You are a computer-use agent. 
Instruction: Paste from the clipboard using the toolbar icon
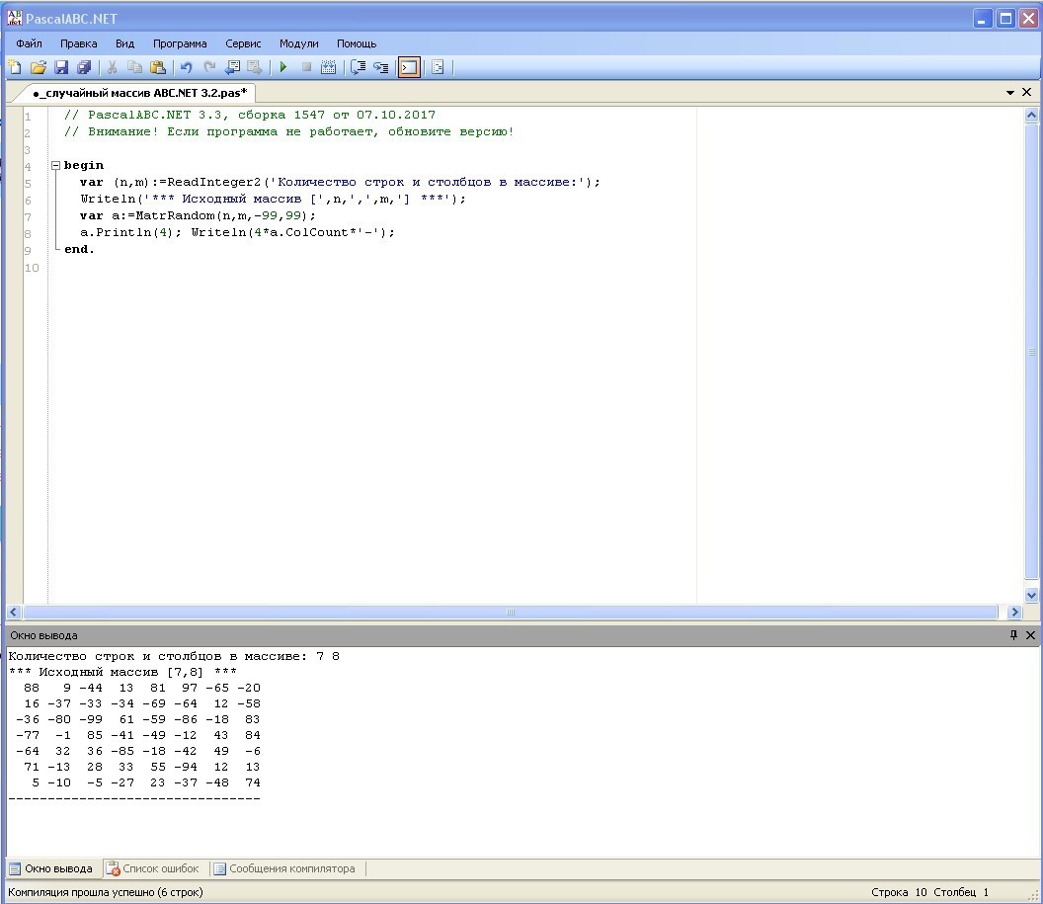point(157,67)
